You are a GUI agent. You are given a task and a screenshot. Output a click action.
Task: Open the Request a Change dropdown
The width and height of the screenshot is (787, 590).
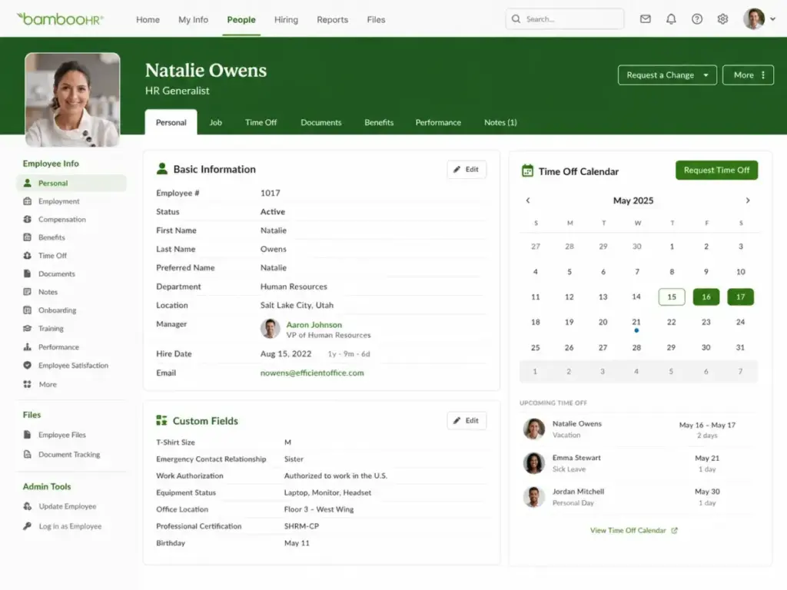(667, 75)
